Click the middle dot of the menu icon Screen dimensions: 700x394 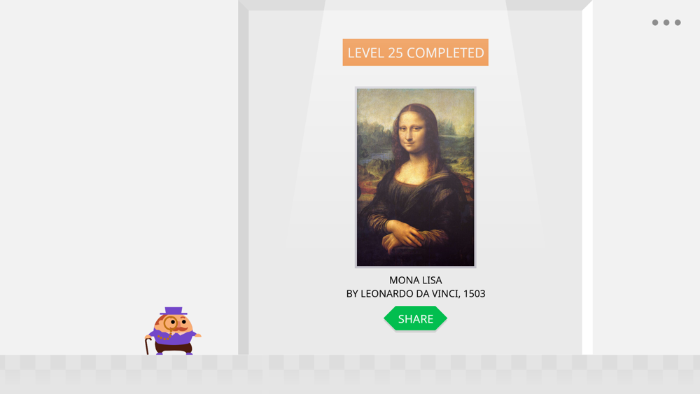(666, 22)
